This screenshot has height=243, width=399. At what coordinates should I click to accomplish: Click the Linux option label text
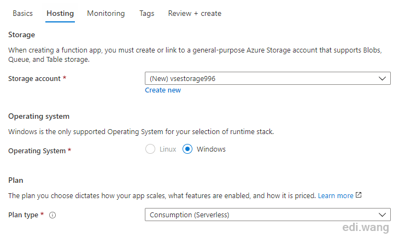click(168, 149)
